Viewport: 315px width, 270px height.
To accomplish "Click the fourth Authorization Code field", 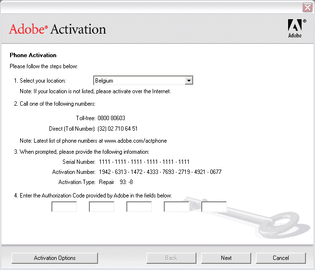I will [176, 207].
